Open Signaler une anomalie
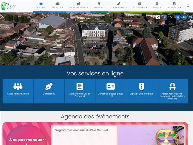This screenshot has width=193, height=145. pos(141,94)
